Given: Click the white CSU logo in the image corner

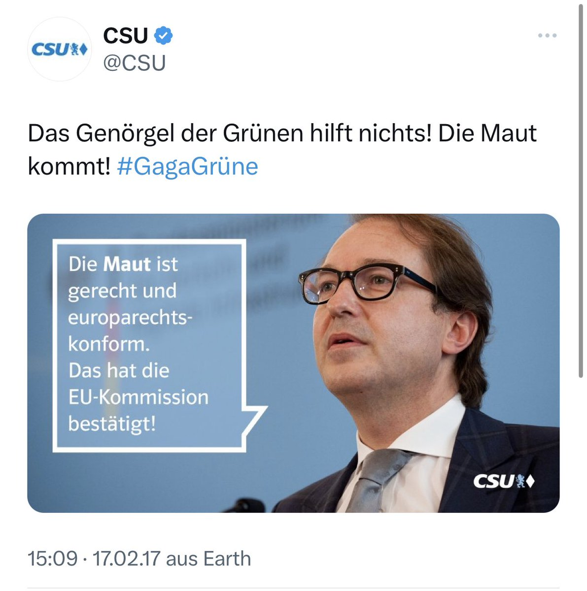Looking at the screenshot, I should tap(504, 481).
